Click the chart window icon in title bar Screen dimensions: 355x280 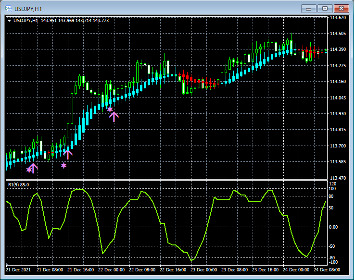(x=8, y=8)
